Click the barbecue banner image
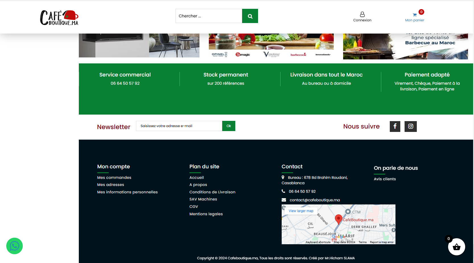 [405, 46]
